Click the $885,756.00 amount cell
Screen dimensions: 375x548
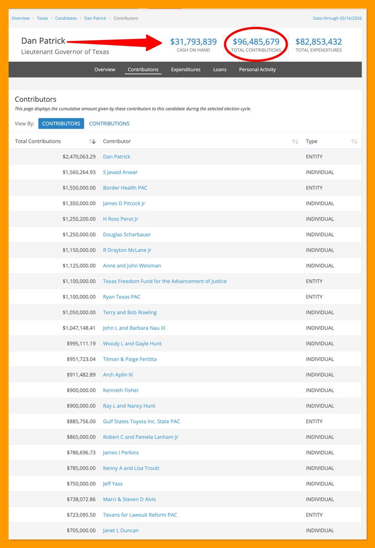[x=81, y=421]
